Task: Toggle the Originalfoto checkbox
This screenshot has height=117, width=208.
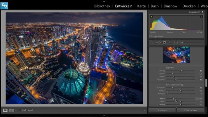Action: (x=150, y=36)
